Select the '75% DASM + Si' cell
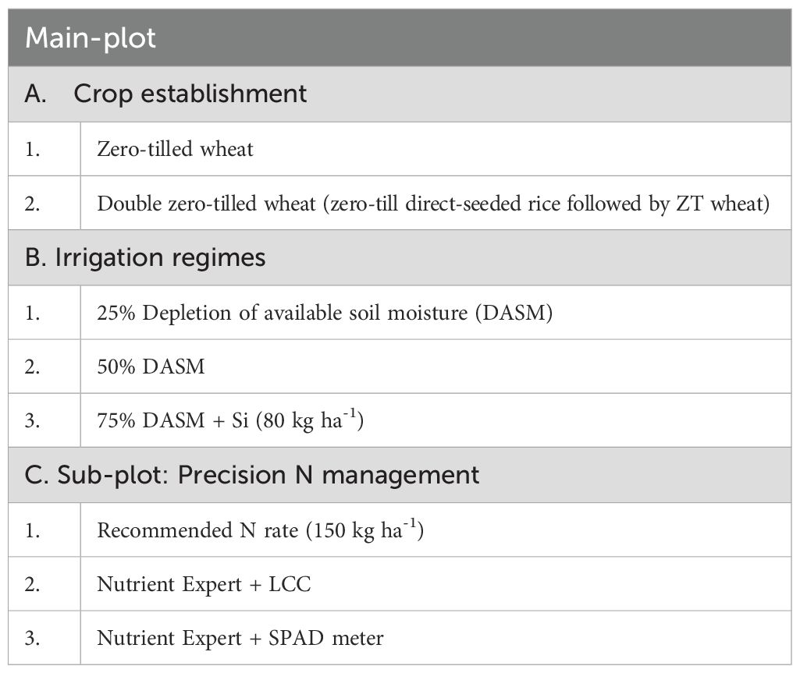The height and width of the screenshot is (673, 800). click(231, 421)
